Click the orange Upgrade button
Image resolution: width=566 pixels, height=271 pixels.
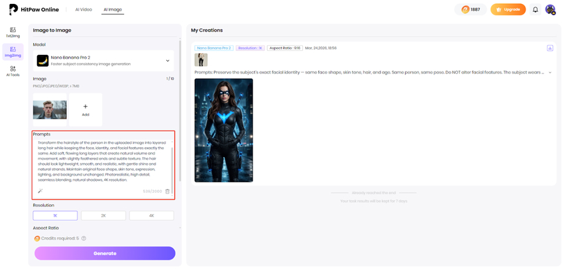coord(508,10)
